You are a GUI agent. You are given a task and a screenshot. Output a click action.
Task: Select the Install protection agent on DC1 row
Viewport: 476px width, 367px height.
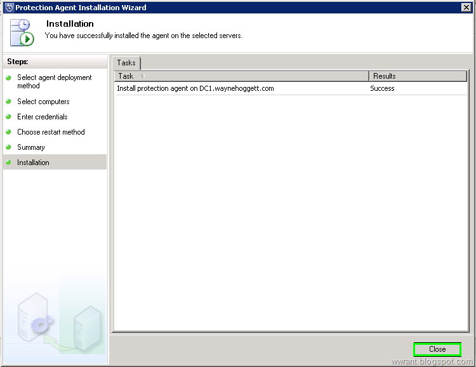pyautogui.click(x=291, y=88)
